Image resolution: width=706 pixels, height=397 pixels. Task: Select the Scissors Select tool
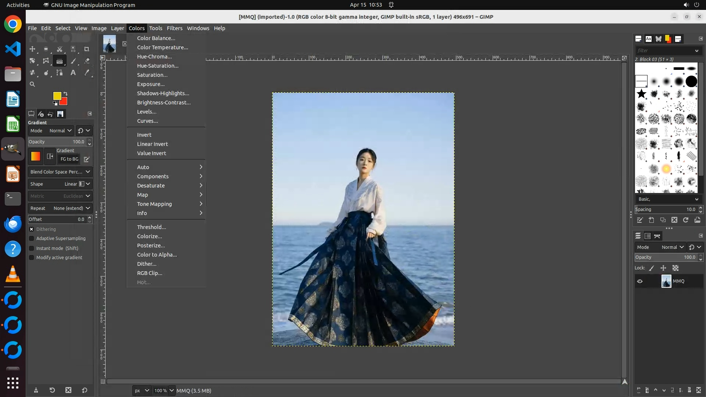click(x=60, y=49)
